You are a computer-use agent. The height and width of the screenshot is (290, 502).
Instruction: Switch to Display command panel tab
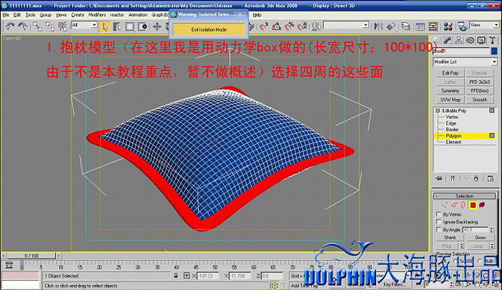[x=481, y=40]
